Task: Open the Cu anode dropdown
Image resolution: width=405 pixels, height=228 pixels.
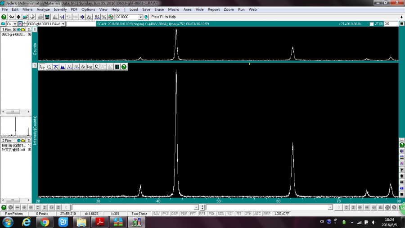Action: [x=15, y=24]
